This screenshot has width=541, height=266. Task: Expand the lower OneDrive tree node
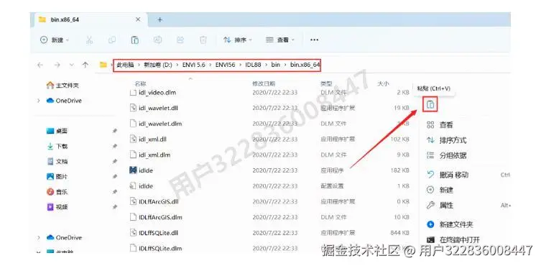39,238
